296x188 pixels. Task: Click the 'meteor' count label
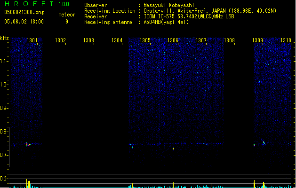[x=67, y=15]
